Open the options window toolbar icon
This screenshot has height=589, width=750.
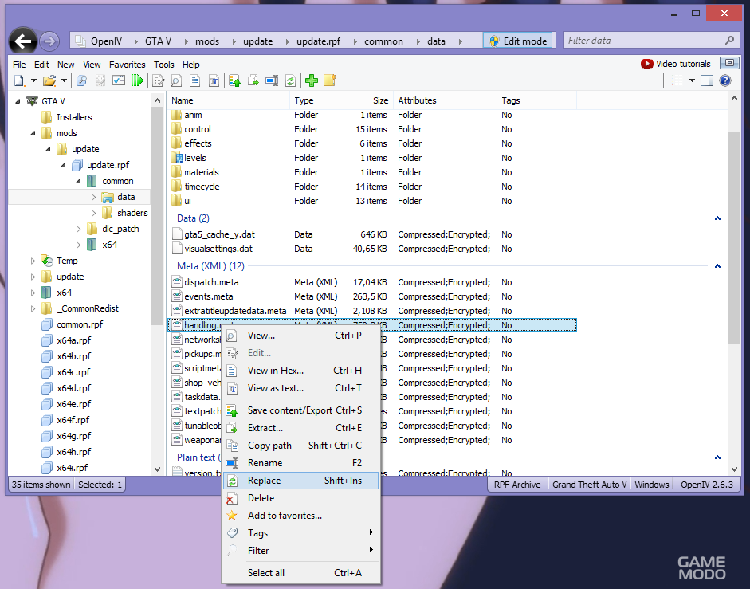pos(119,80)
